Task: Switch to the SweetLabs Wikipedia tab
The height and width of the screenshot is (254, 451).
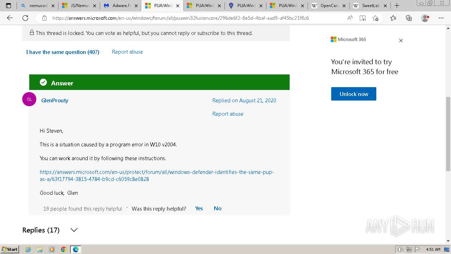Action: [370, 6]
